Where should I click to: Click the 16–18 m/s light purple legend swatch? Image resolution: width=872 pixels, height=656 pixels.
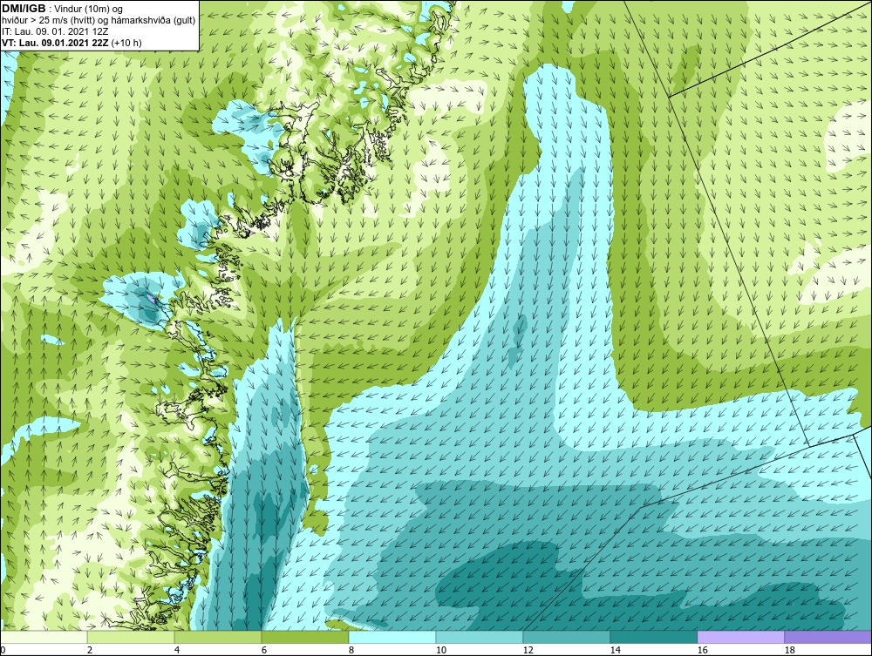(740, 637)
